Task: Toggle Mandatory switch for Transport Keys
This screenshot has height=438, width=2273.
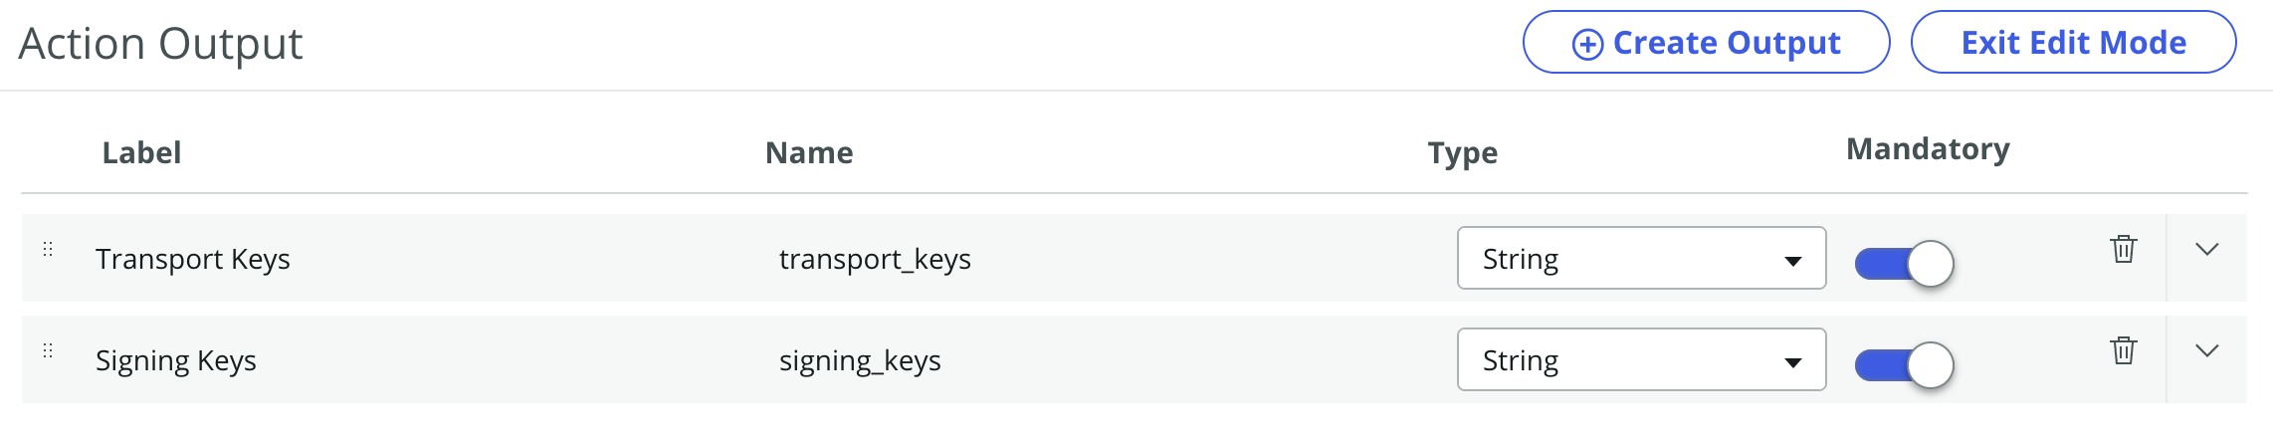Action: (x=1904, y=264)
